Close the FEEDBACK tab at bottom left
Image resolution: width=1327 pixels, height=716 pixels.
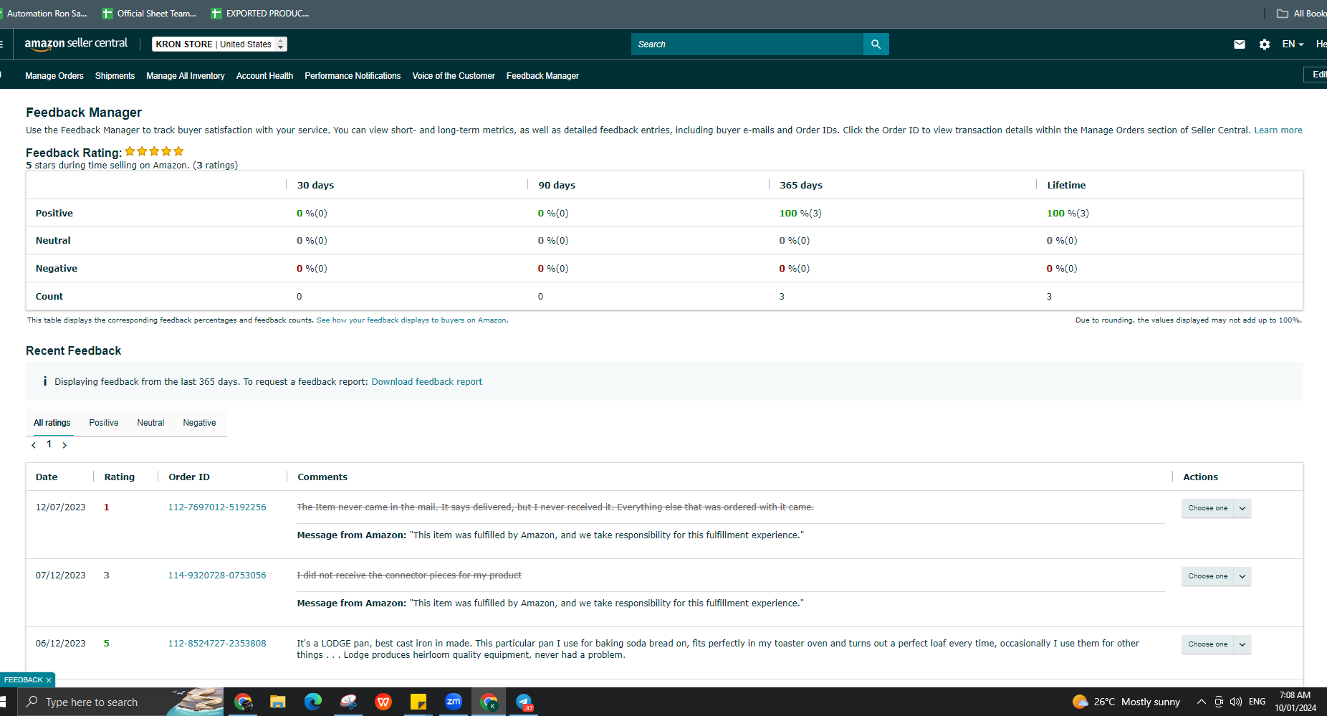click(49, 680)
